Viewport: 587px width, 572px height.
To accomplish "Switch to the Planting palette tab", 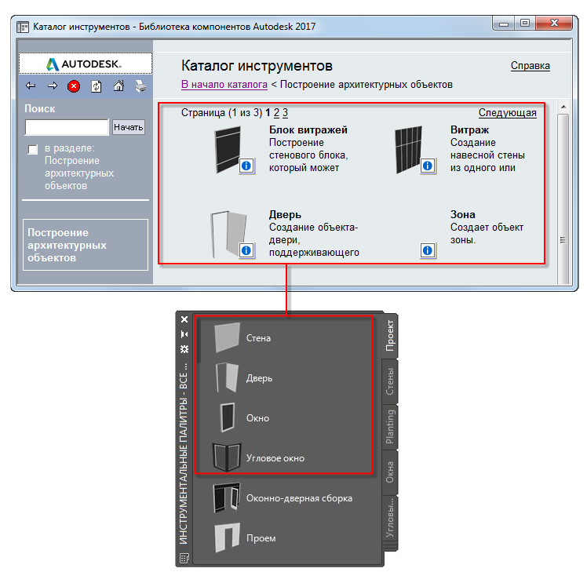I will tap(390, 427).
